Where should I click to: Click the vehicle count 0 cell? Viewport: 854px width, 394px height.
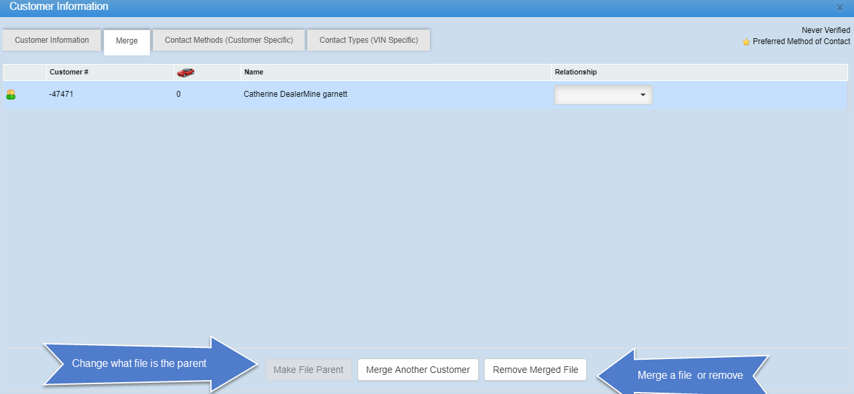tap(178, 95)
